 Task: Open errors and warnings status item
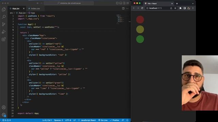6,120
